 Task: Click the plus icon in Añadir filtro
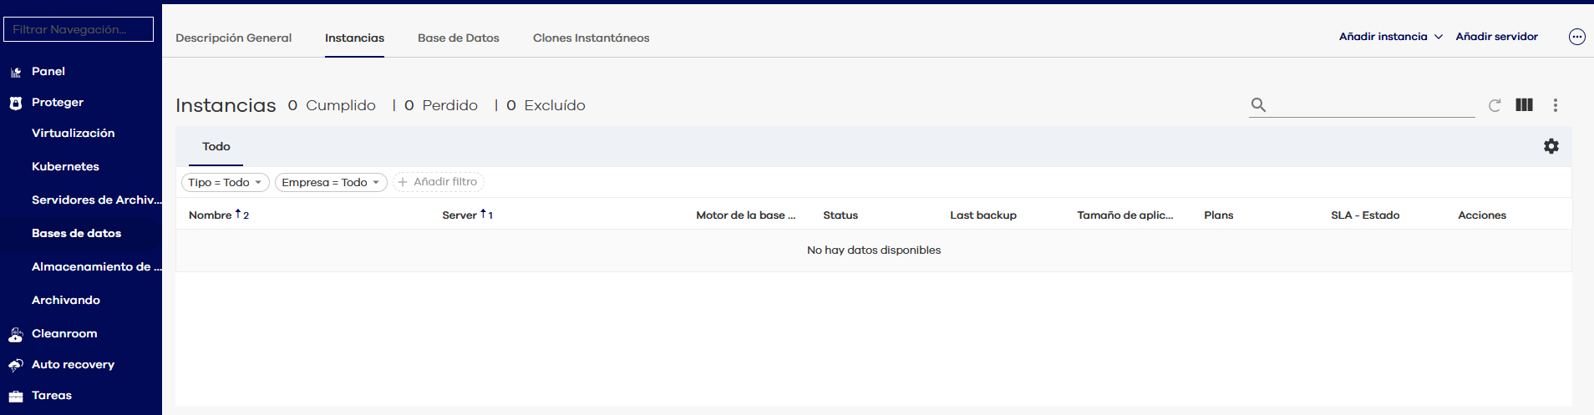(403, 182)
